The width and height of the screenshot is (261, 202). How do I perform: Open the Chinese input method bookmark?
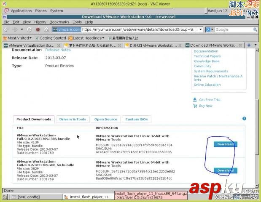coord(123,38)
